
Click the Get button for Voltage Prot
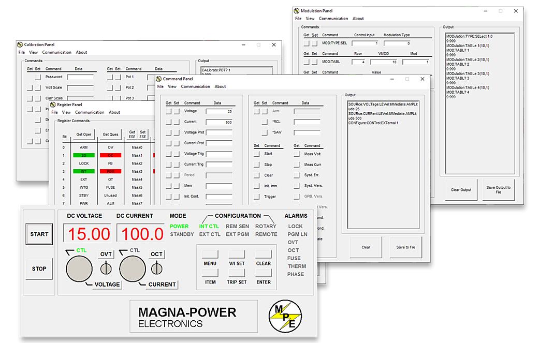(x=168, y=132)
